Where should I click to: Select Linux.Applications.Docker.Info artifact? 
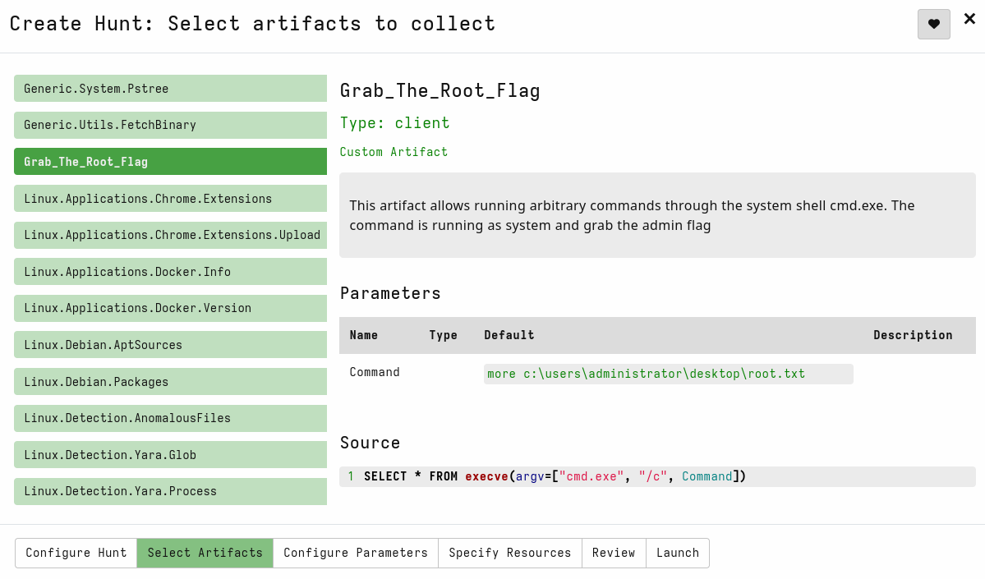[170, 272]
